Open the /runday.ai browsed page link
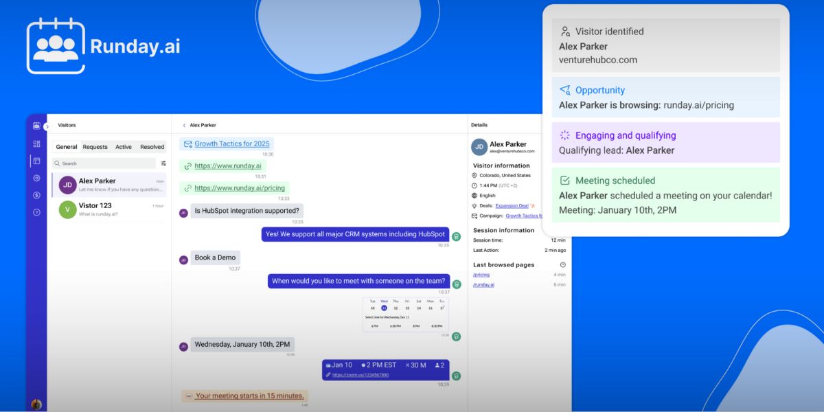The height and width of the screenshot is (412, 824). [x=483, y=284]
